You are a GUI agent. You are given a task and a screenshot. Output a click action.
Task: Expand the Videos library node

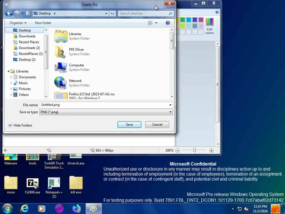point(11,95)
